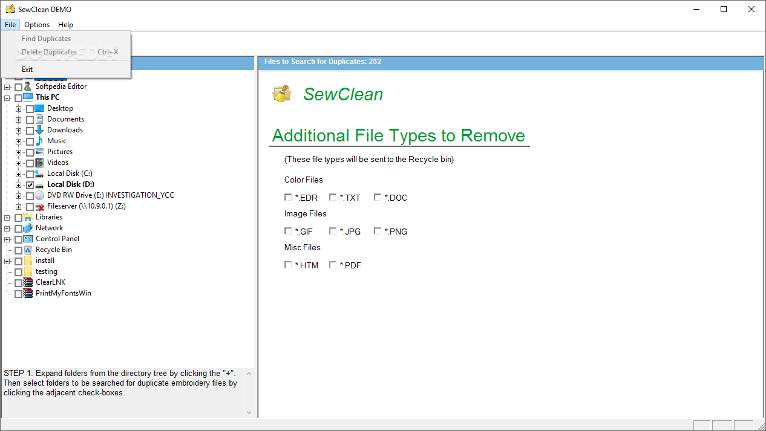The width and height of the screenshot is (766, 431).
Task: Click the ClearLNK archive icon
Action: pyautogui.click(x=28, y=282)
